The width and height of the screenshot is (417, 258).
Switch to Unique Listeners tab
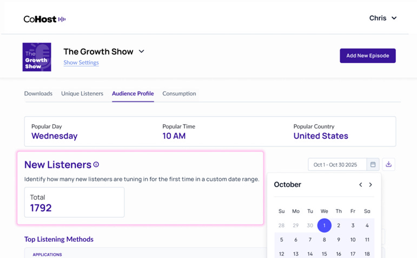tap(82, 93)
